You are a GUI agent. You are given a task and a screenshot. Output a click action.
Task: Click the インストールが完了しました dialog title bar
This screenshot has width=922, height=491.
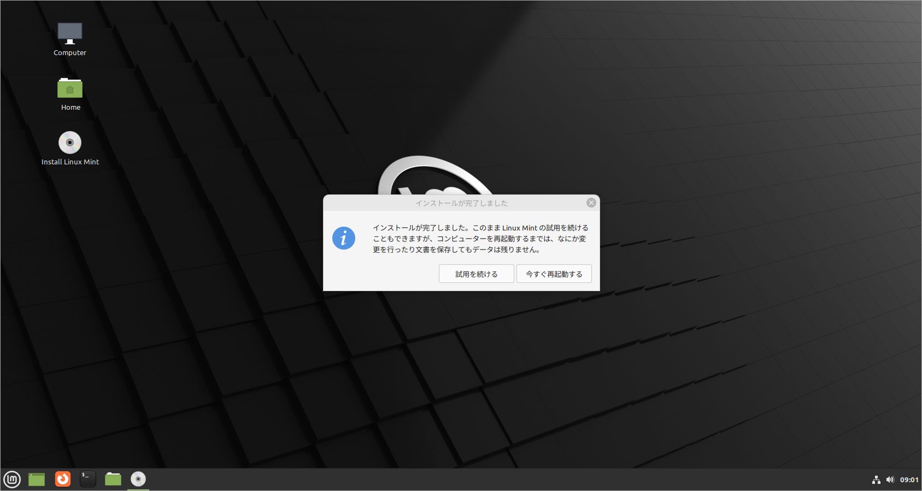[x=461, y=203]
